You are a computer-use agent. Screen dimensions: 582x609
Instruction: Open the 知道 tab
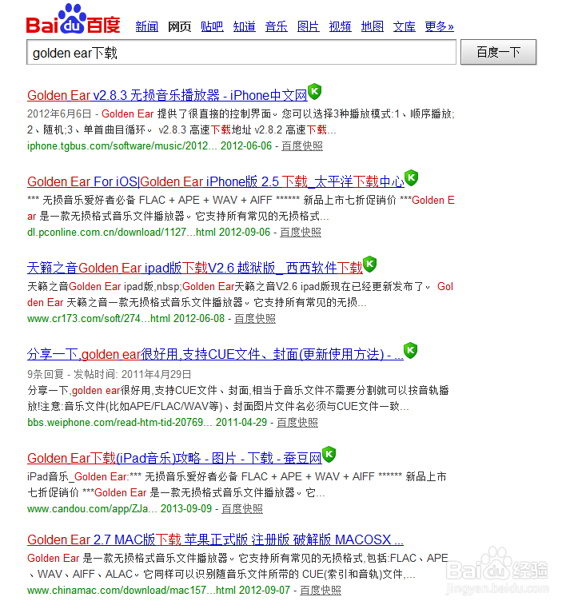(245, 26)
